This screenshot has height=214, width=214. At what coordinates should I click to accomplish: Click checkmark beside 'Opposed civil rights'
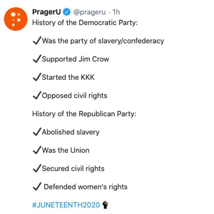click(x=36, y=96)
